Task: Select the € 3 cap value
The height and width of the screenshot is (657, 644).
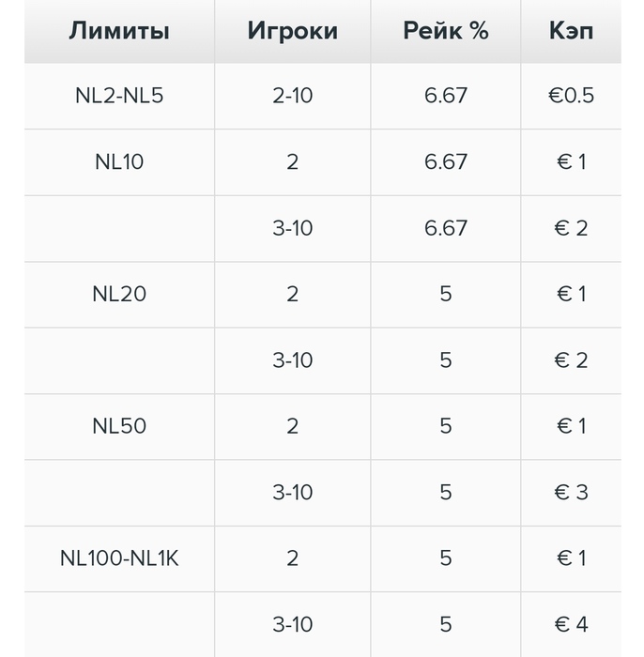Action: click(571, 493)
